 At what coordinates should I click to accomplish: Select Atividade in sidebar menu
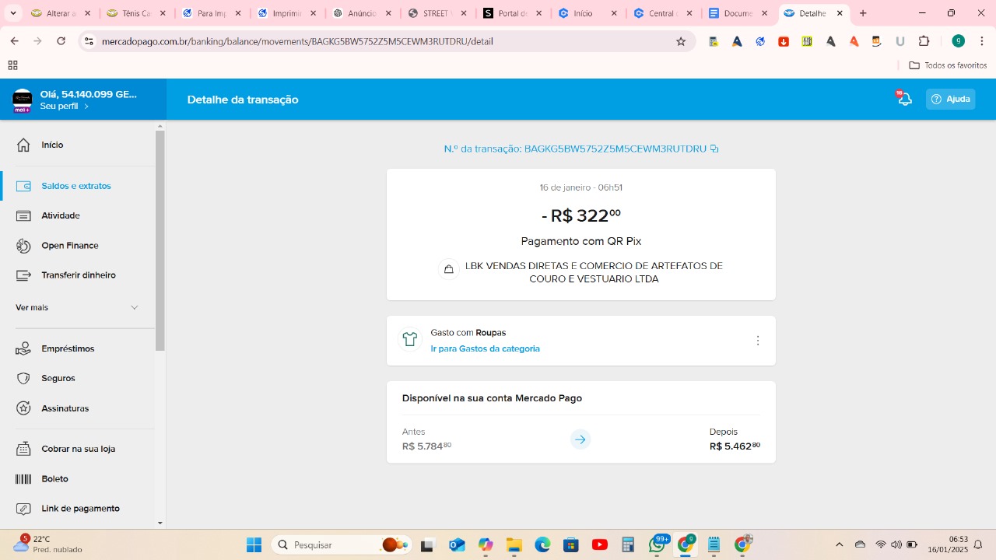tap(60, 215)
